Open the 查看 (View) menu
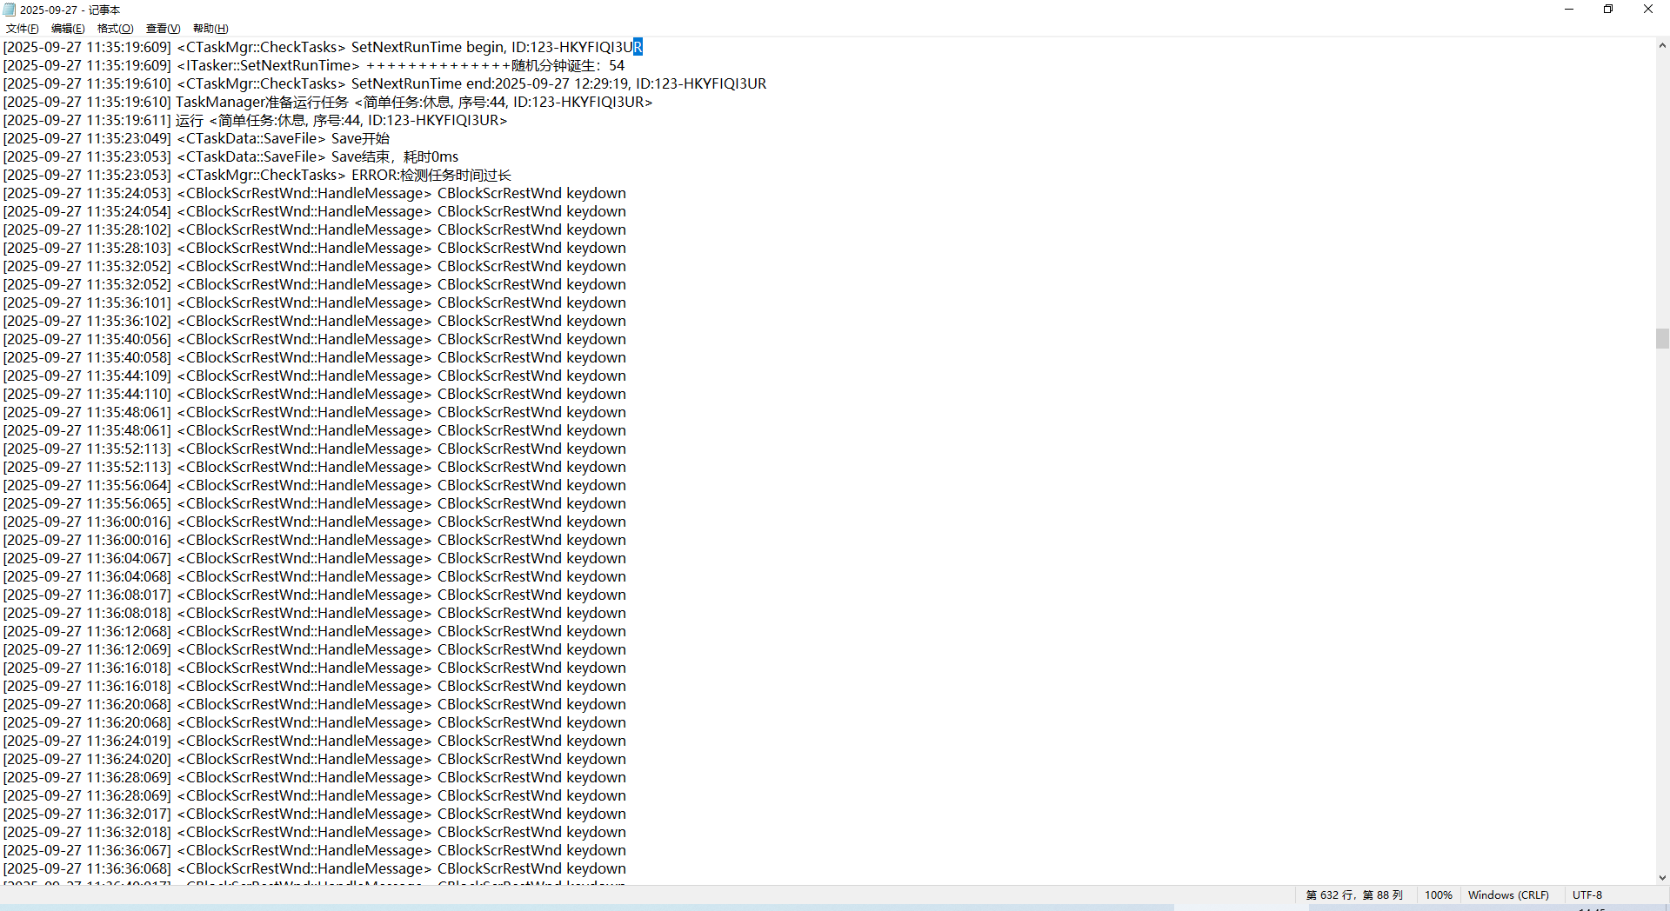Viewport: 1670px width, 911px height. (163, 29)
